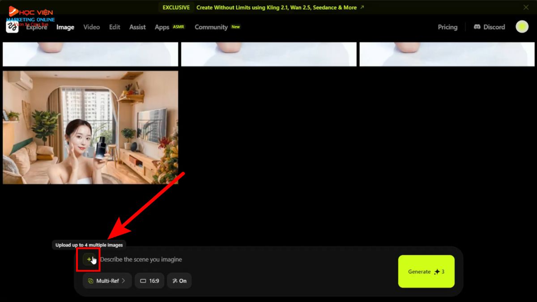Open the 16:9 aspect ratio picker

click(149, 281)
